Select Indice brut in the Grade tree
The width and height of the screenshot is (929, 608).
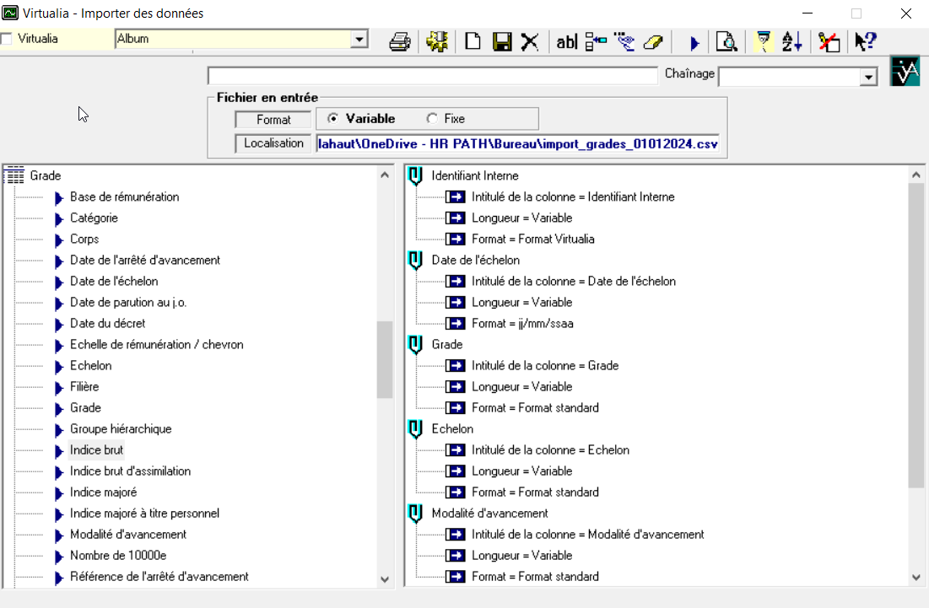point(96,450)
